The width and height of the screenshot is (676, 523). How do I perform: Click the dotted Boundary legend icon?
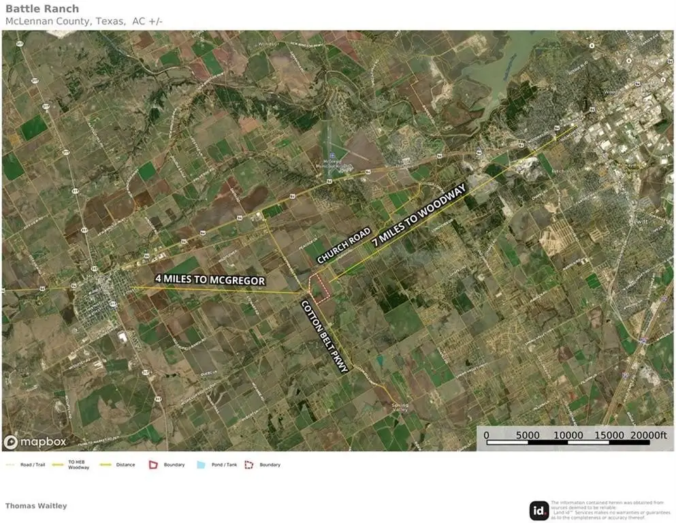[x=249, y=464]
